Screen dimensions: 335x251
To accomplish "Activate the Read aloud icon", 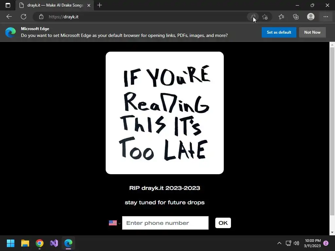I will tap(253, 17).
